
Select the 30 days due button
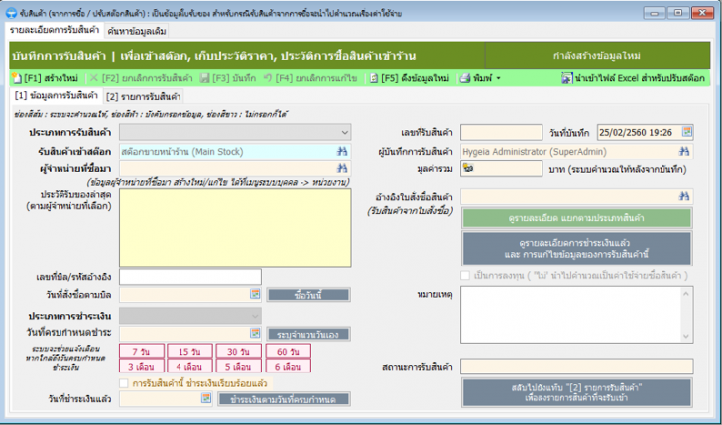click(239, 352)
